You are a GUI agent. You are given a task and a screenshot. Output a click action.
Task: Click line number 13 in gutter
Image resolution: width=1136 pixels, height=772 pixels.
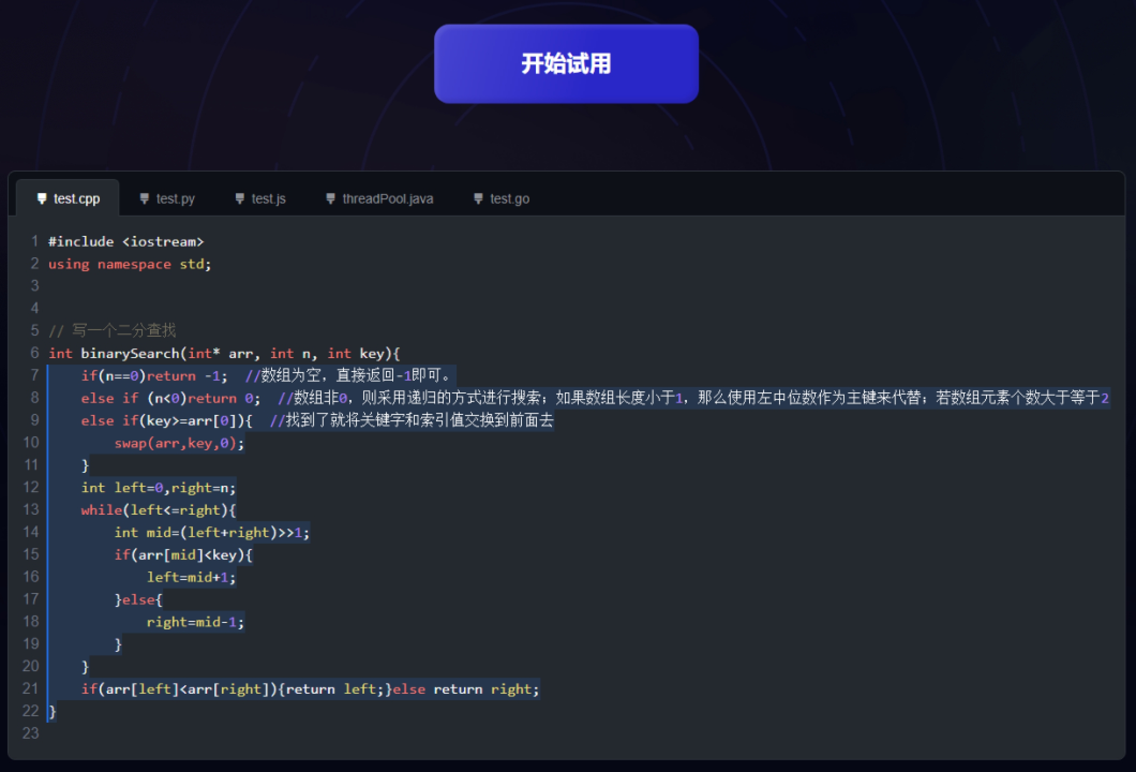[x=31, y=509]
